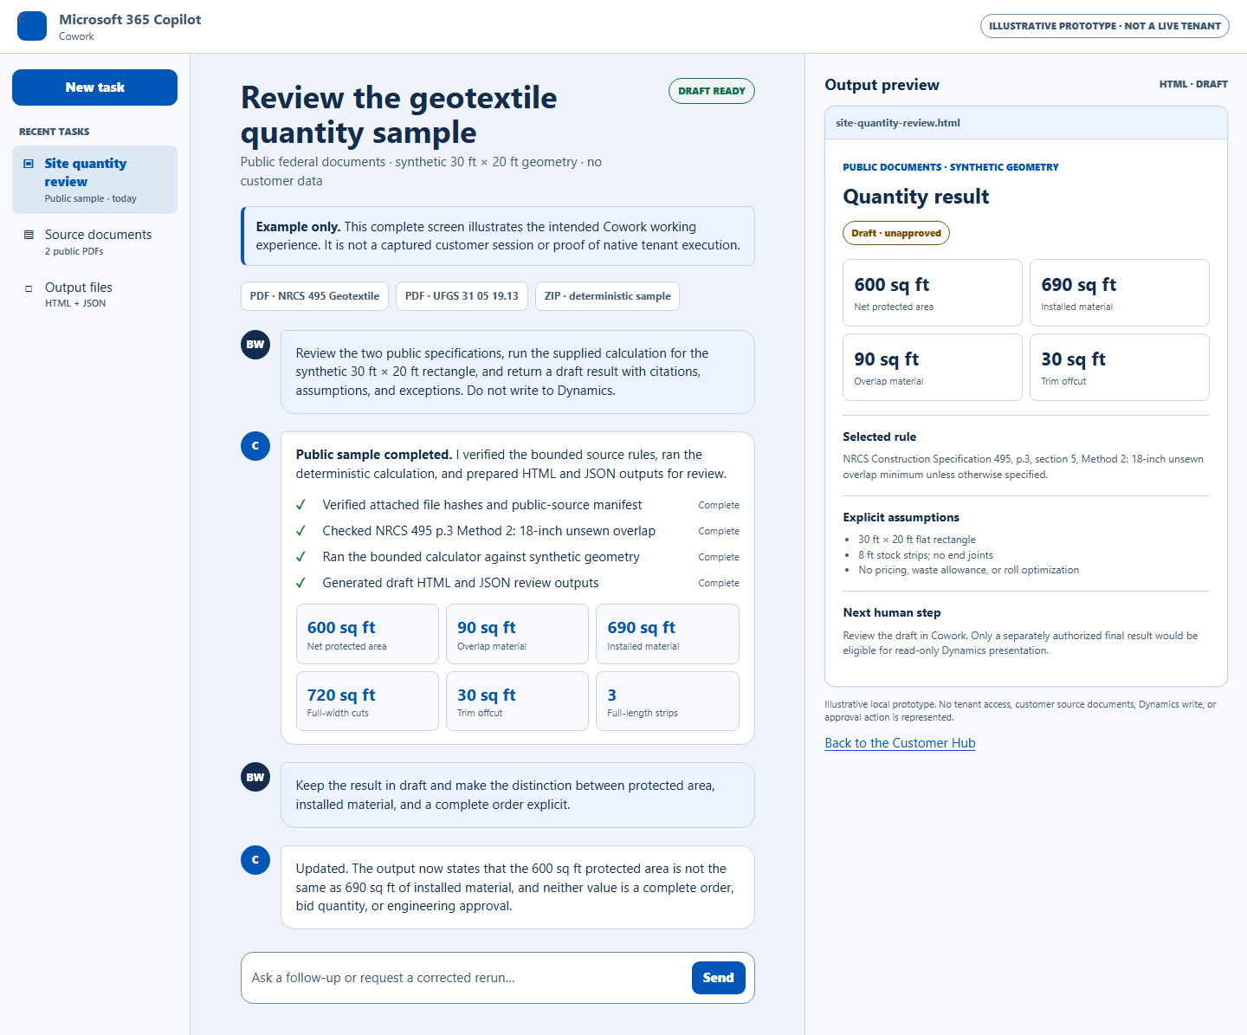Screen dimensions: 1247x1035
Task: Click the Microsoft 365 Copilot logo square
Action: [32, 26]
